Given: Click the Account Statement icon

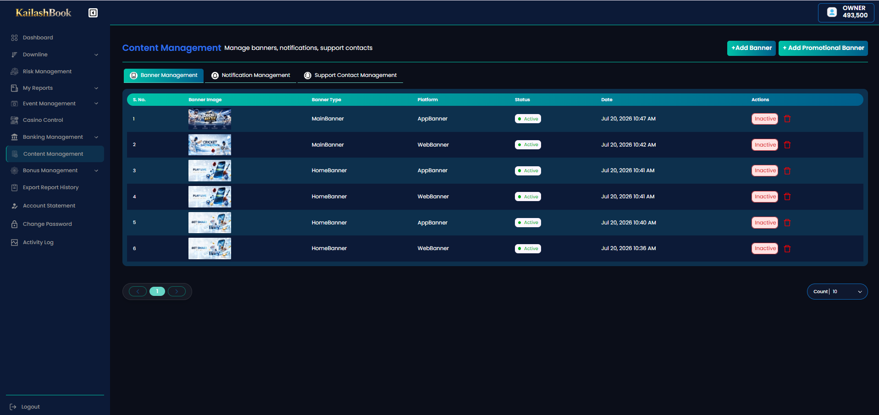Looking at the screenshot, I should click(15, 206).
